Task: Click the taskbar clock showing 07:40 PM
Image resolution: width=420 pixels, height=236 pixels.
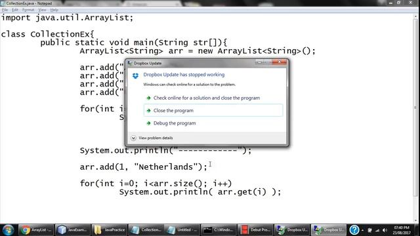Action: coord(402,230)
